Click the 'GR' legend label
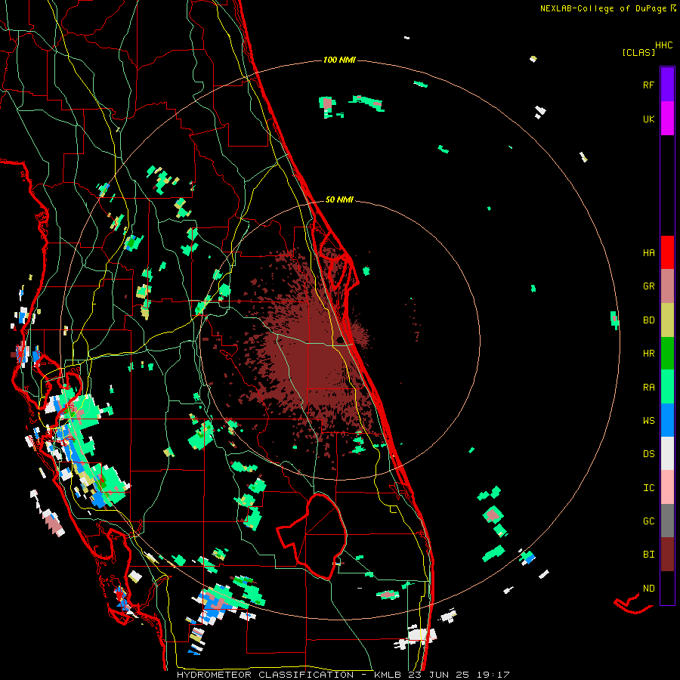The height and width of the screenshot is (680, 680). [x=648, y=286]
